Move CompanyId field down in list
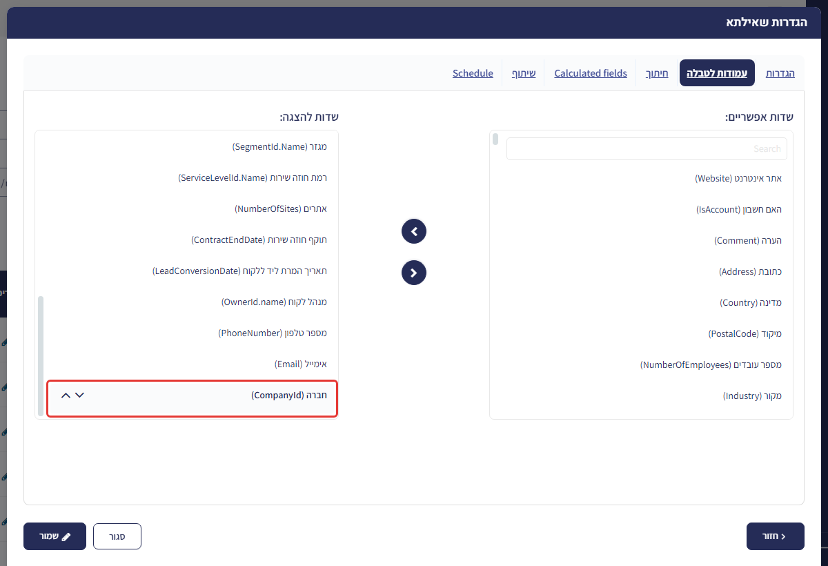The width and height of the screenshot is (828, 566). point(79,396)
